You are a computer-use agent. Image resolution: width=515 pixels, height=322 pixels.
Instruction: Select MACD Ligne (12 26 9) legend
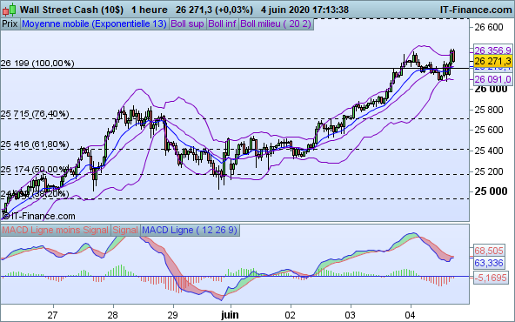click(x=190, y=230)
